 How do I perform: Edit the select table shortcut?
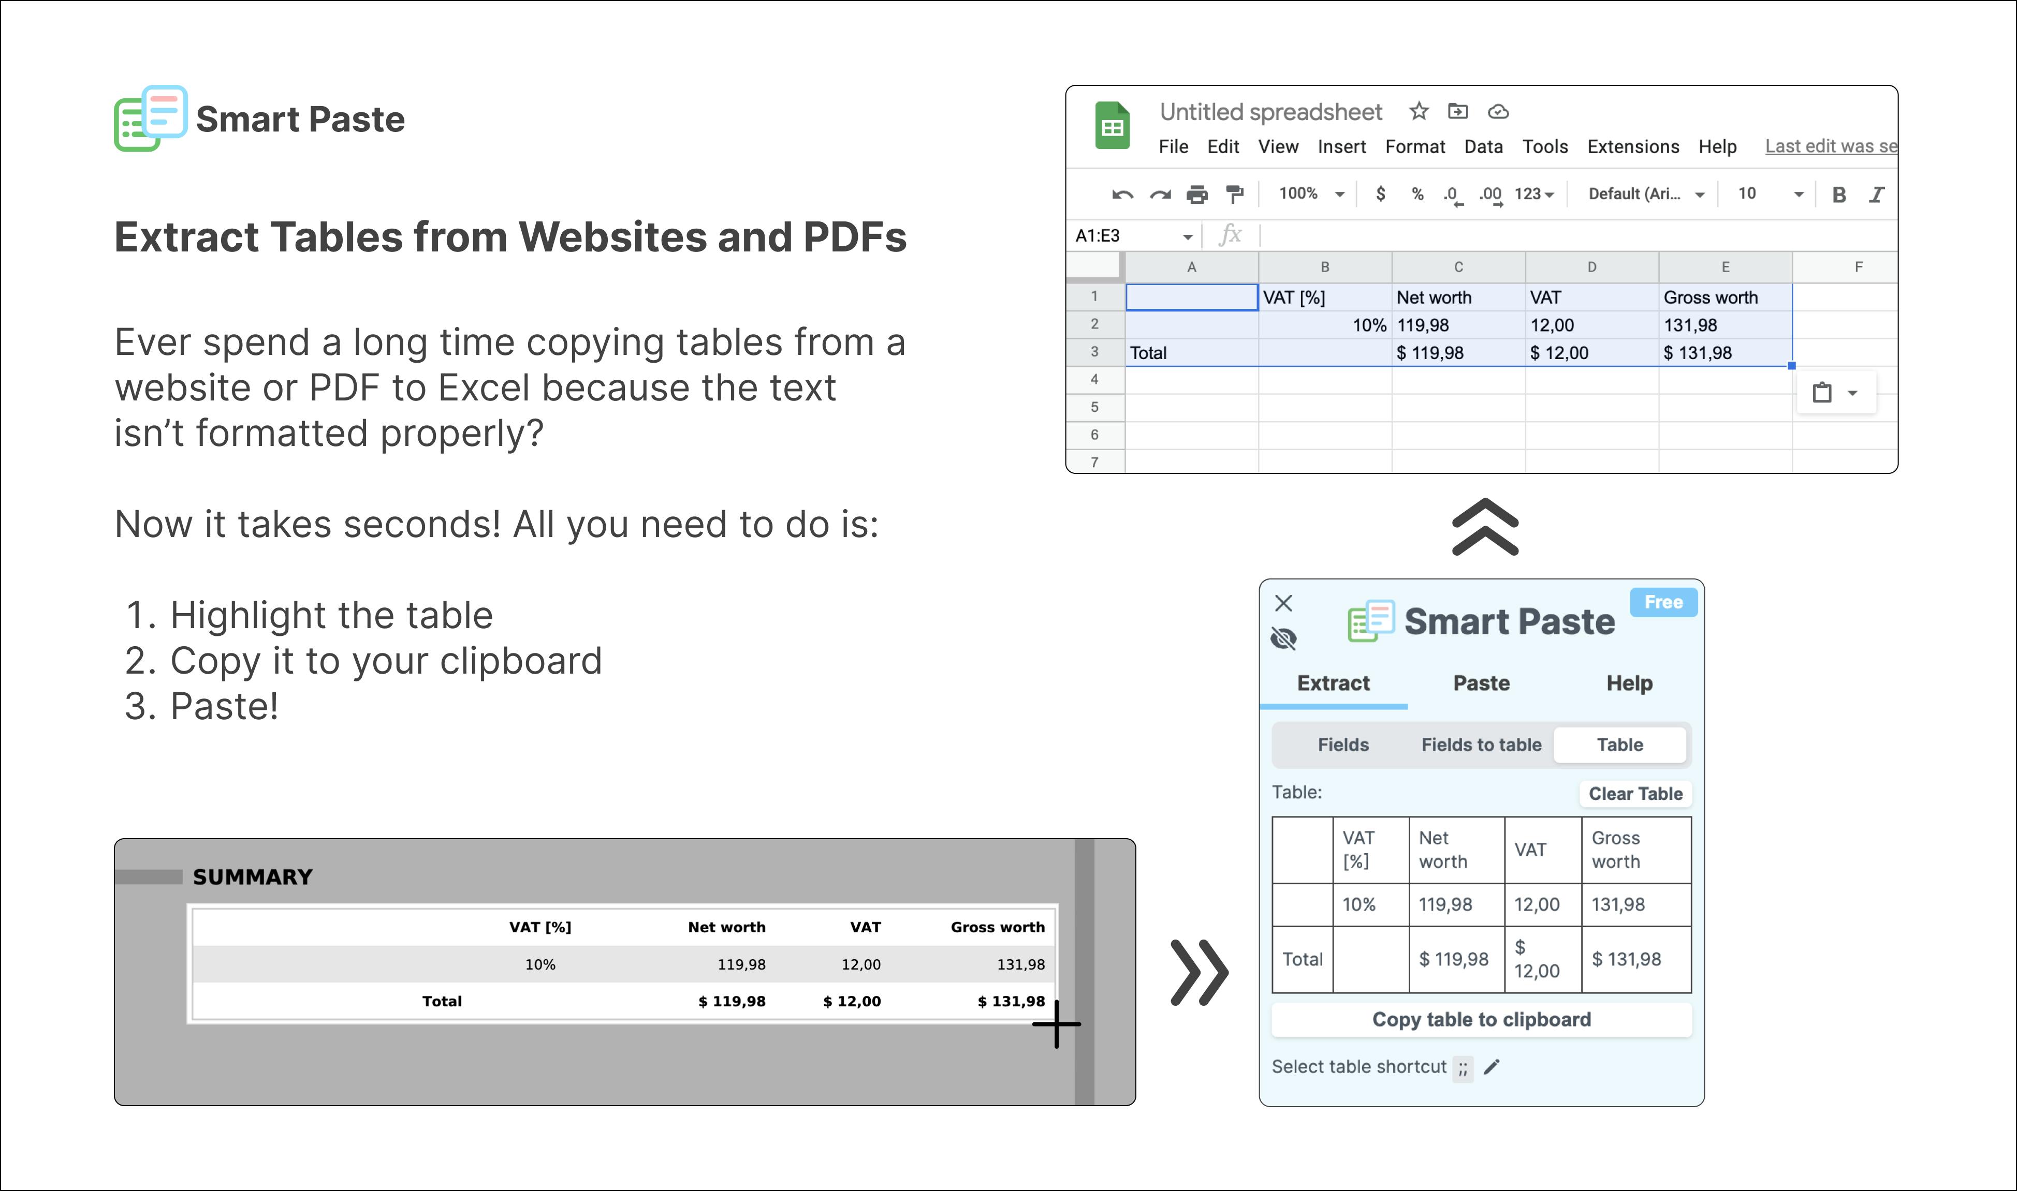click(1492, 1067)
